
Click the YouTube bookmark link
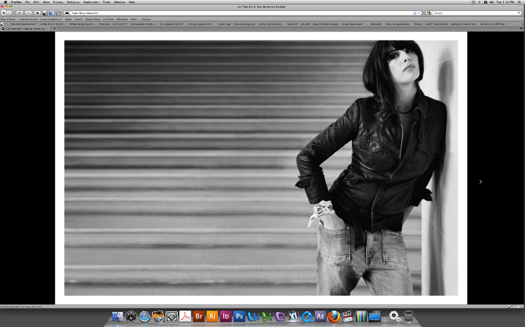click(x=108, y=19)
